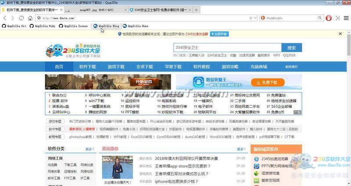Screen dimensions: 351x186
Task: Switch to the snap067.jpg tab
Action: pyautogui.click(x=96, y=10)
